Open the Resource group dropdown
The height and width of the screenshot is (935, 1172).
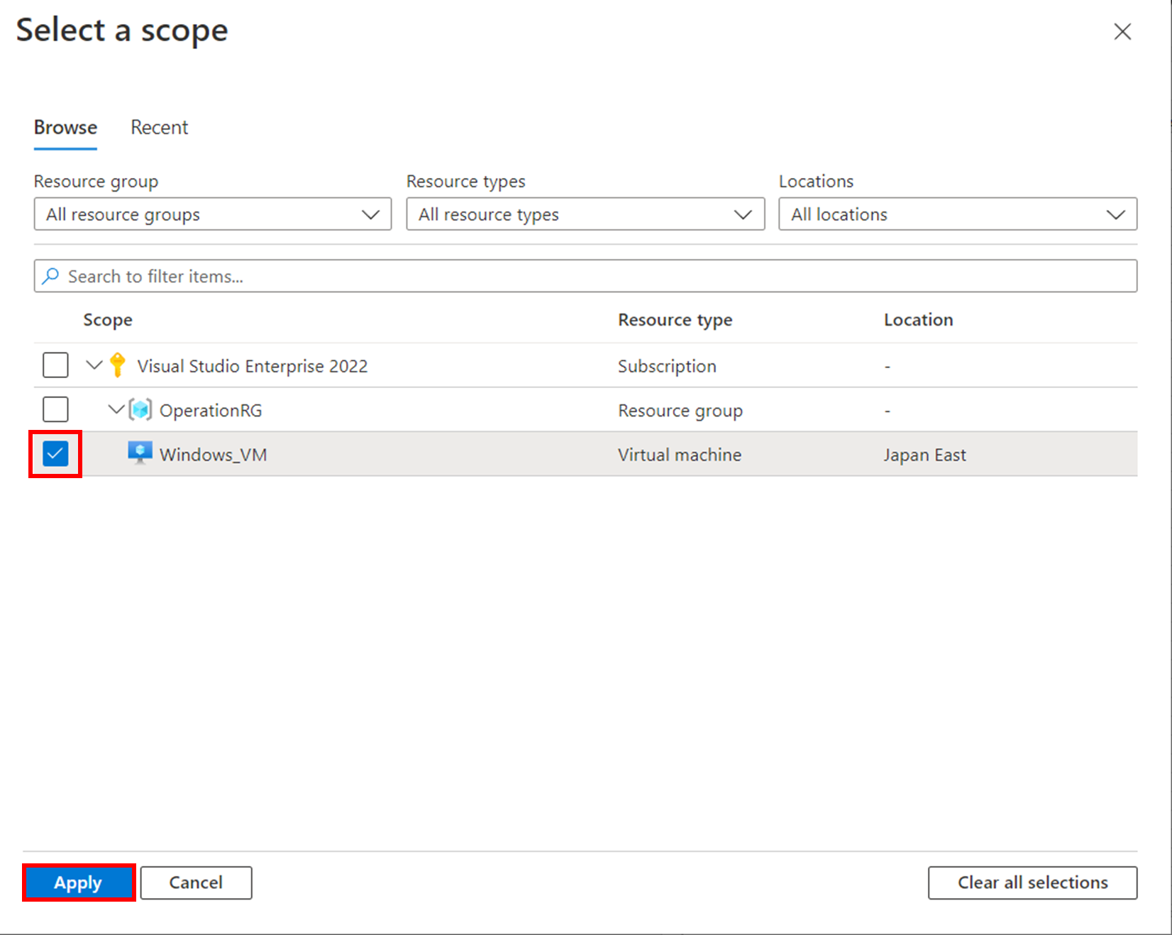pos(213,214)
